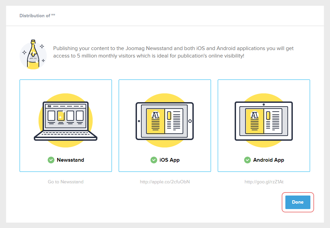Screen dimensions: 330x228
Task: Click the iOS App tablet illustration
Action: tap(165, 121)
